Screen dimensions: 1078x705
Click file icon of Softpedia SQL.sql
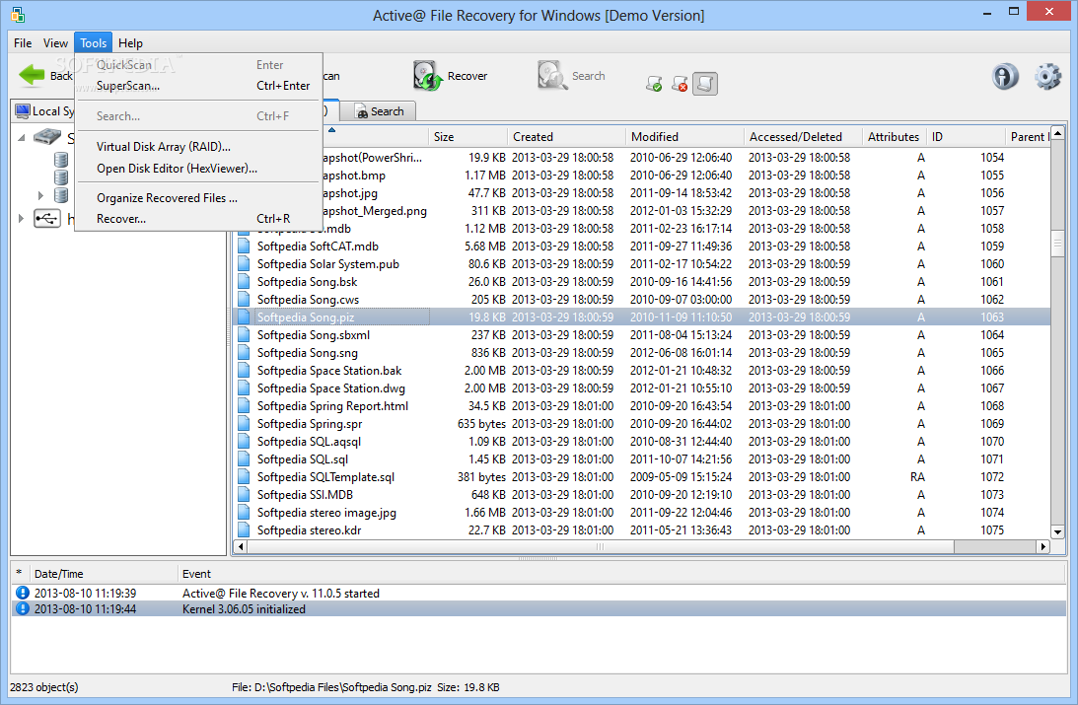point(244,459)
